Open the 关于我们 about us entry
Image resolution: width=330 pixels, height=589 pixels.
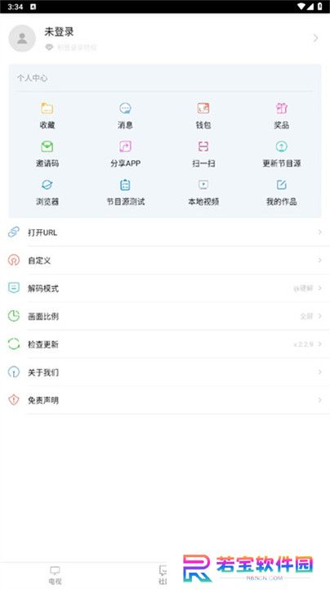[165, 372]
